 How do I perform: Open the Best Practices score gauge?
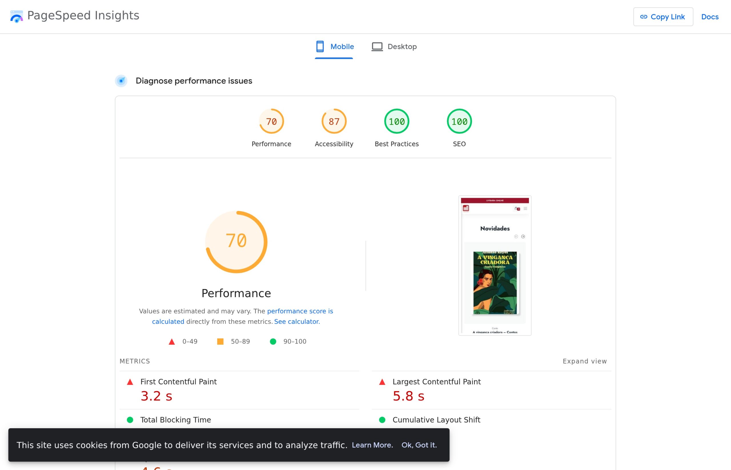click(396, 121)
